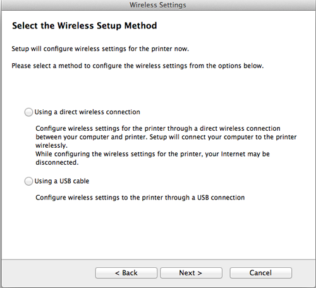Click the gray footer bar right of Cancel

(x=303, y=273)
